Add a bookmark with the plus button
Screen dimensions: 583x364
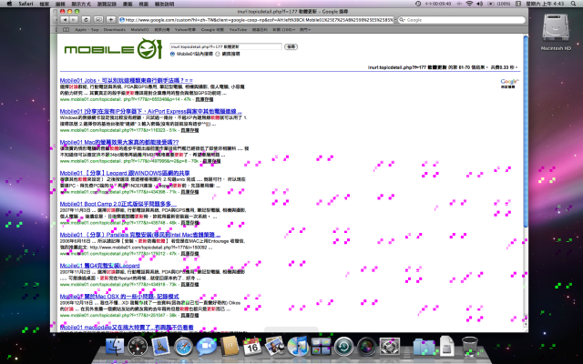coord(111,20)
